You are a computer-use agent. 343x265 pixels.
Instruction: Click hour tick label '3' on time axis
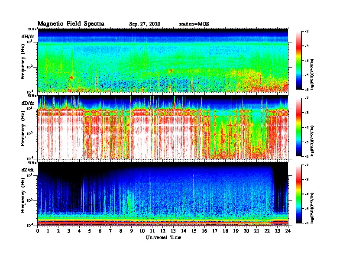(69, 231)
